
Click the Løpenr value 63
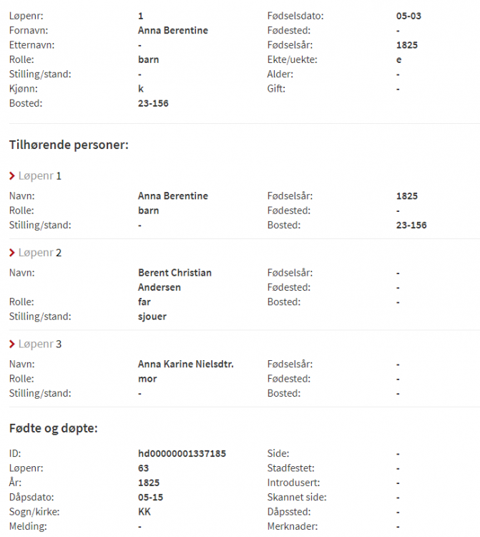pos(143,468)
